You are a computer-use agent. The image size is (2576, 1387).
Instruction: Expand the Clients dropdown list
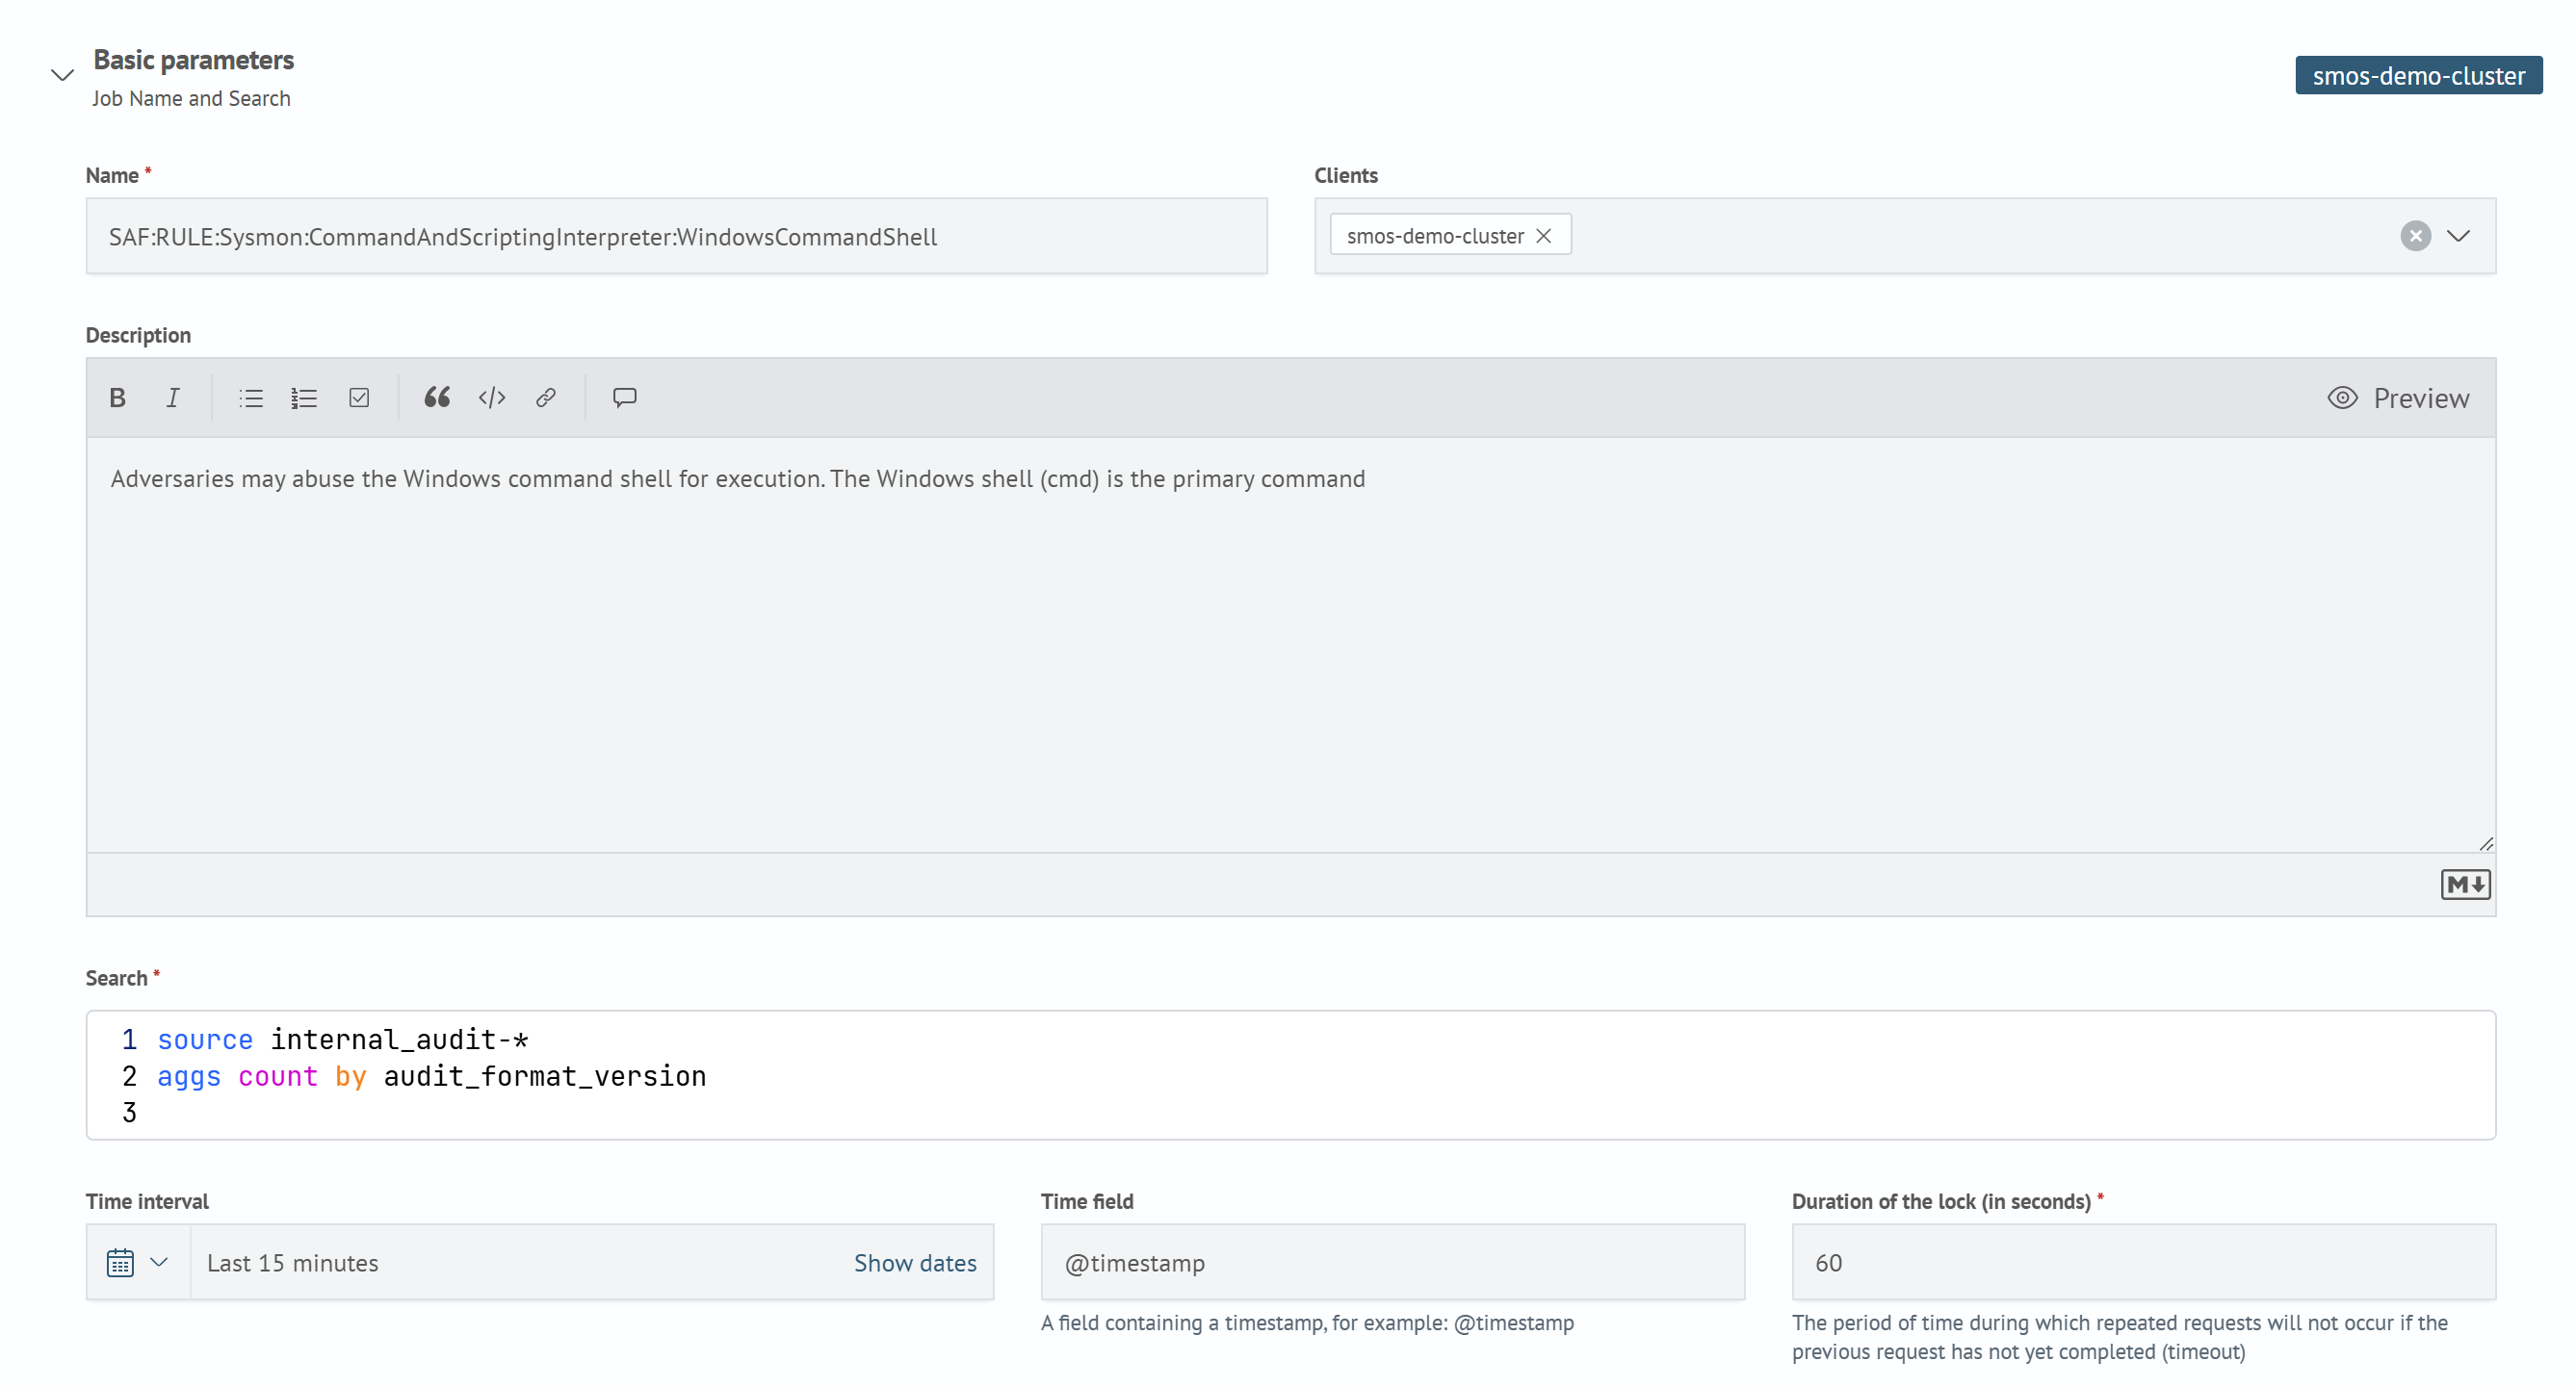click(x=2457, y=236)
